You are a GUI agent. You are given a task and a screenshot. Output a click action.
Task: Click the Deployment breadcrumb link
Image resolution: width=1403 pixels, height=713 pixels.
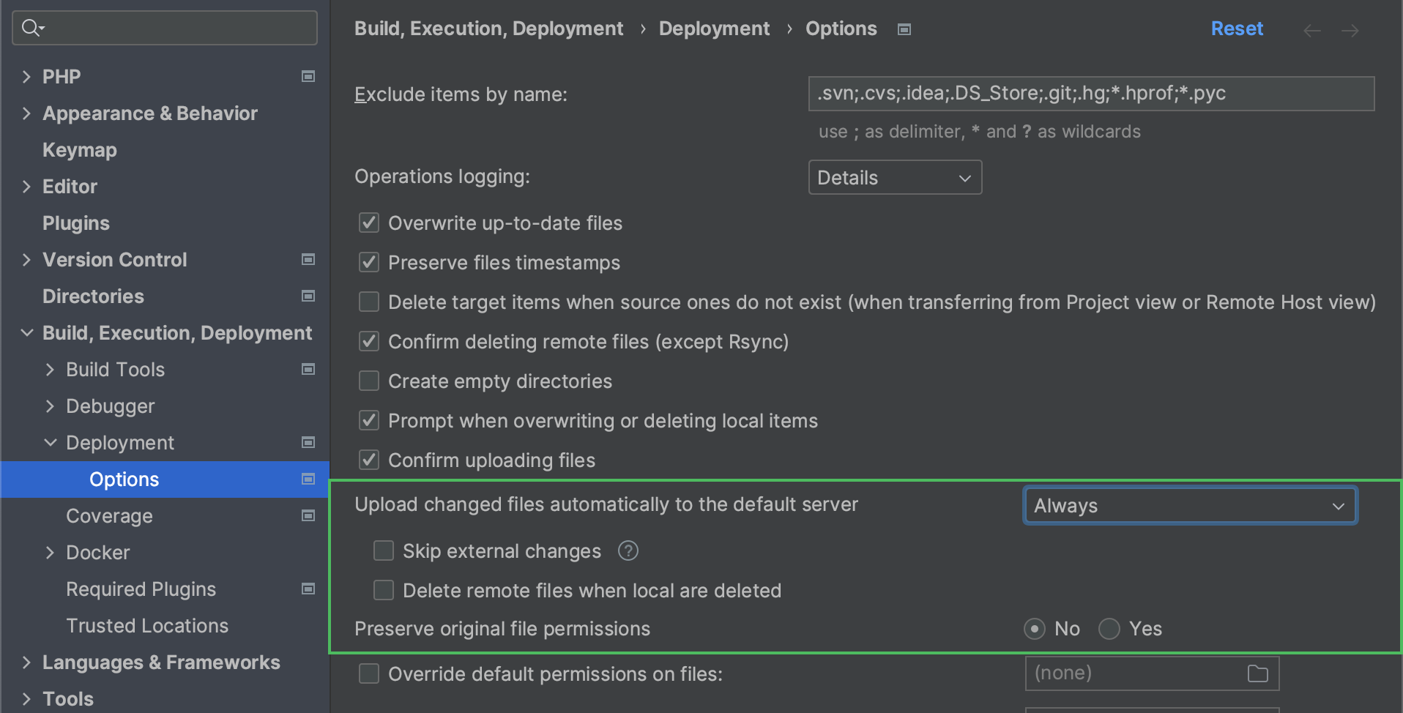pos(714,29)
